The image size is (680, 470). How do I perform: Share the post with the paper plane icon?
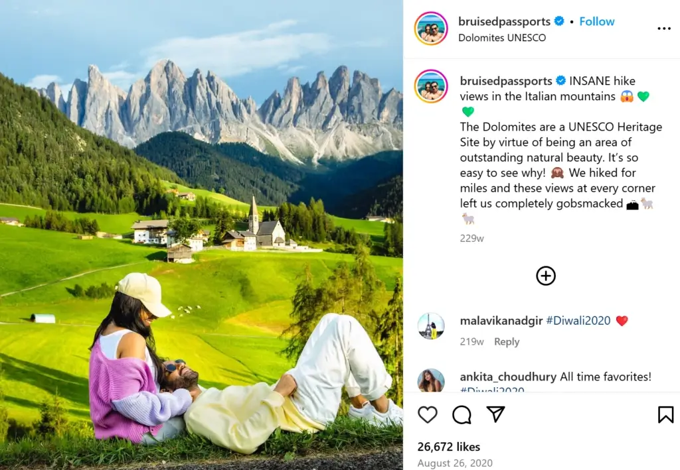[x=495, y=414]
